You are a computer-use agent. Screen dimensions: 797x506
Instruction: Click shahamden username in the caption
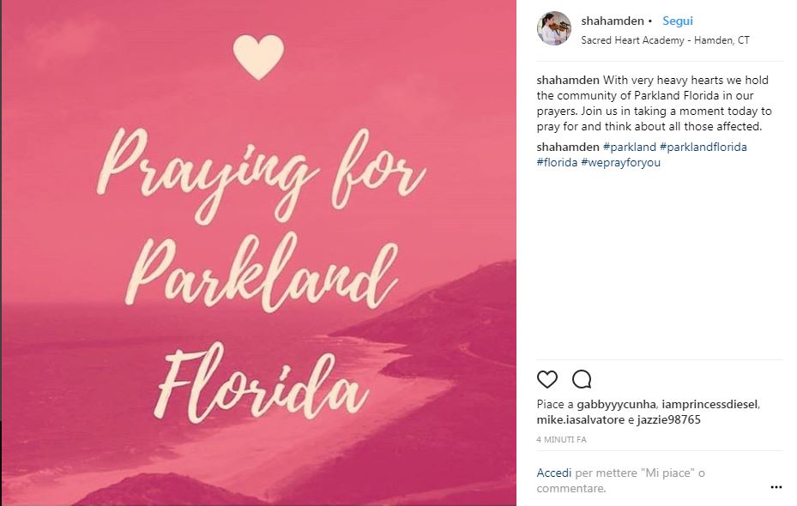[567, 81]
